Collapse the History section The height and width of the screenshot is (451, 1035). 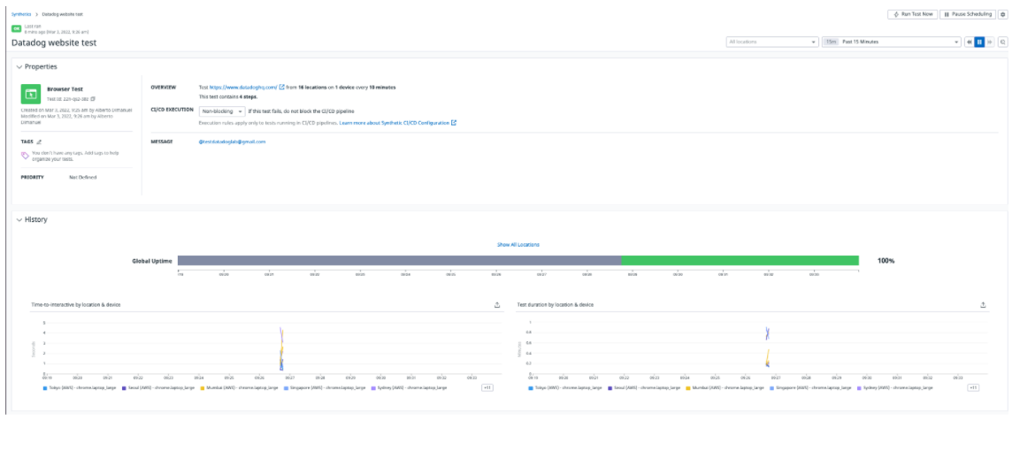pos(19,220)
